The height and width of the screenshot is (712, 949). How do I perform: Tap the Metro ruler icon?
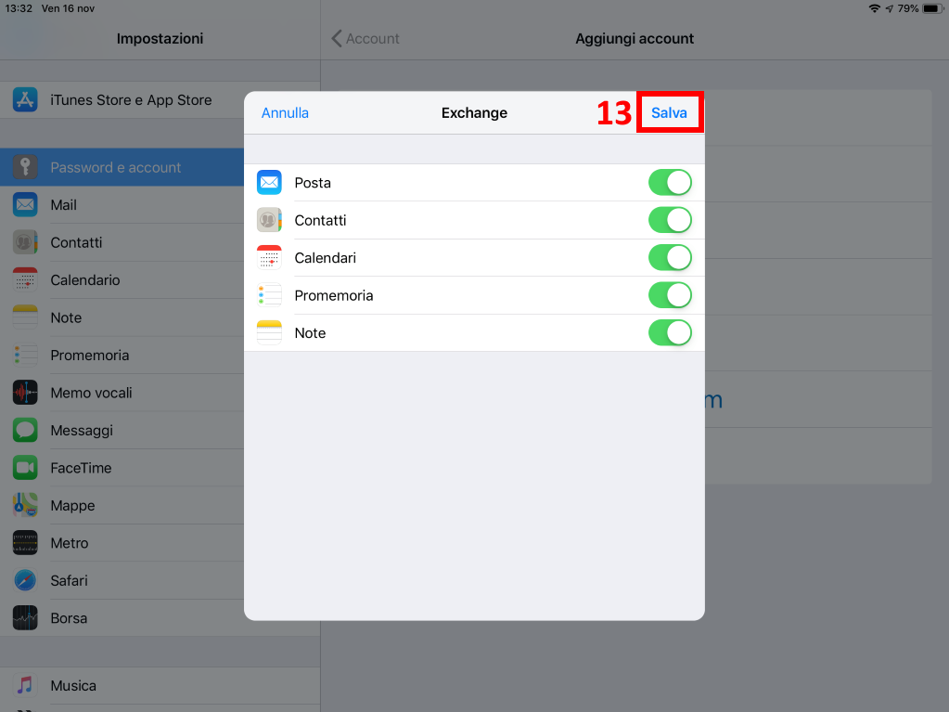[x=25, y=542]
